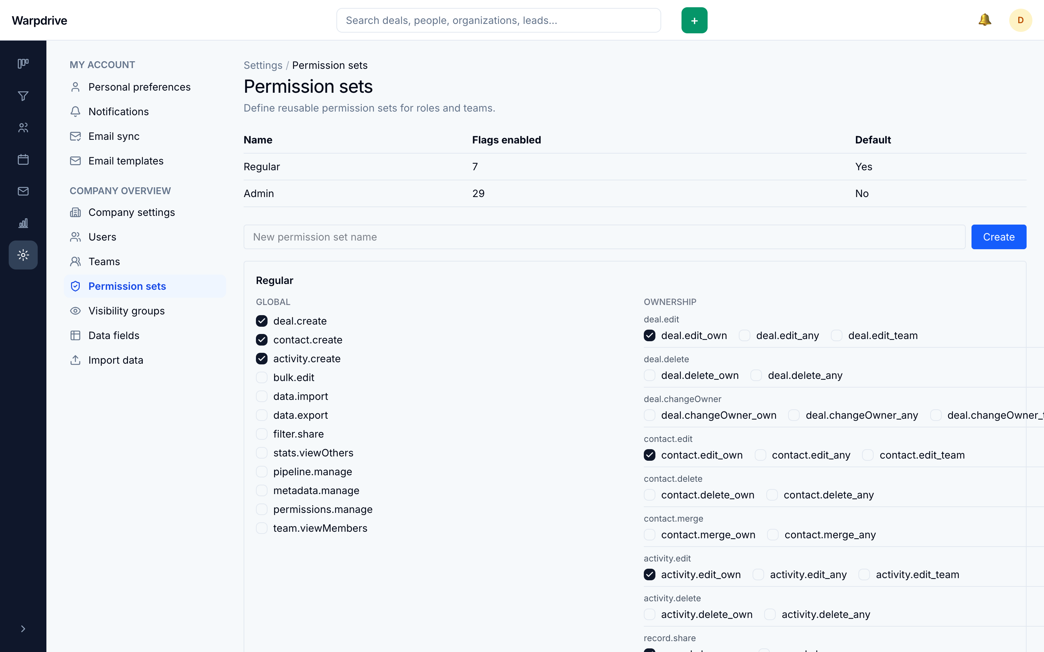Click the notification bell icon
This screenshot has height=652, width=1044.
[985, 20]
